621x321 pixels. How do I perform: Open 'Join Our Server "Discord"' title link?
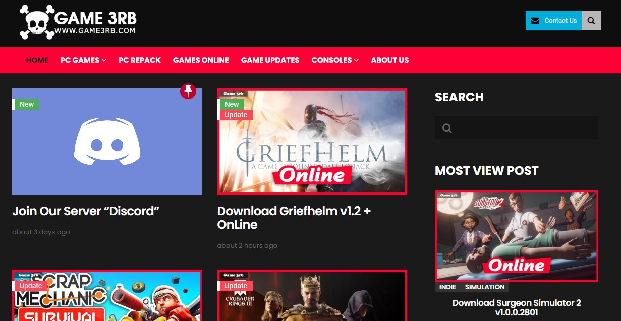86,211
